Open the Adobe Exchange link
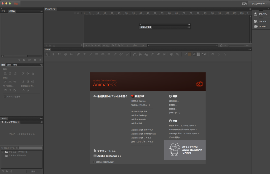Viewport: 270px width, 174px height. 109,156
